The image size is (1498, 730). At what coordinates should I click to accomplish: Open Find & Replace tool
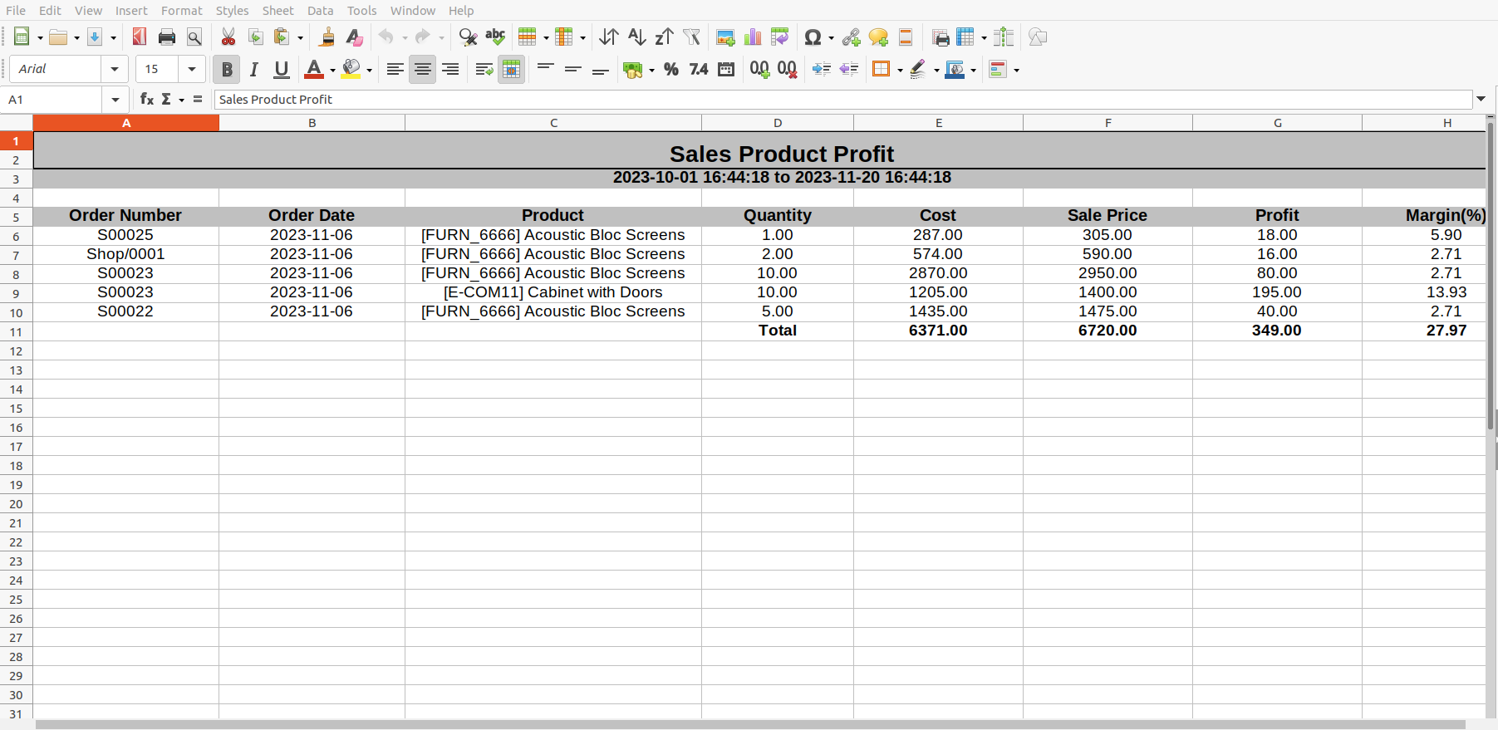(468, 37)
